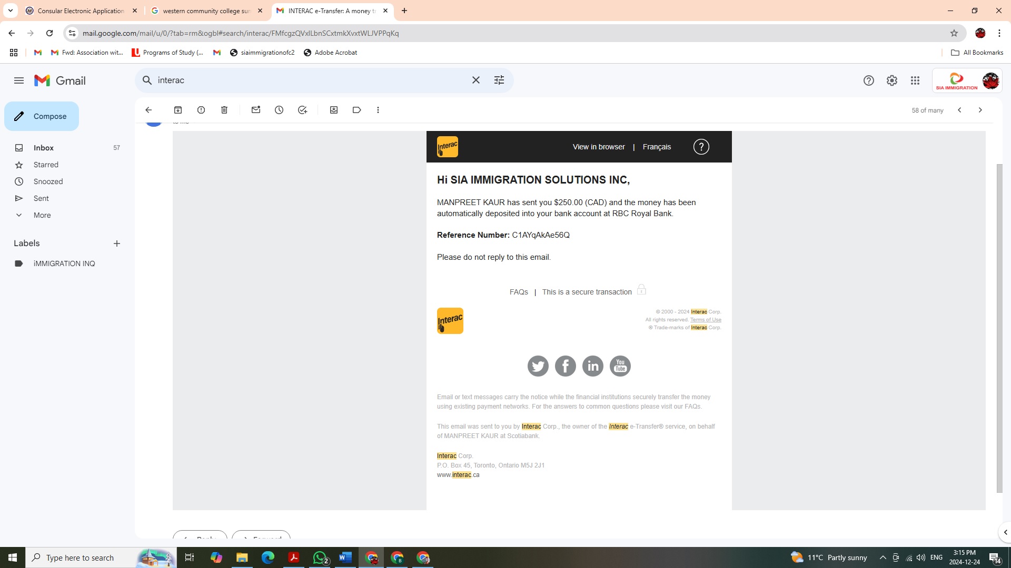1011x568 pixels.
Task: Open the tab search dropdown arrow
Action: 10,11
